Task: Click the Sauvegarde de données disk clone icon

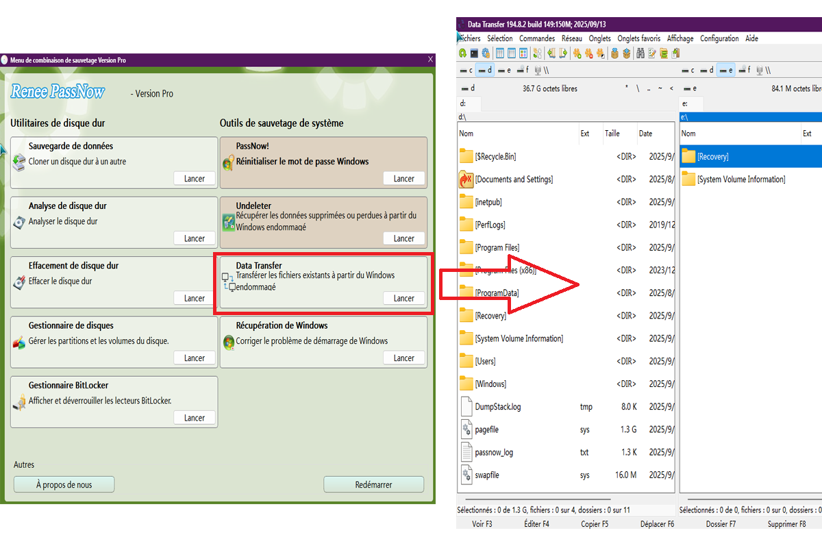Action: click(x=18, y=162)
